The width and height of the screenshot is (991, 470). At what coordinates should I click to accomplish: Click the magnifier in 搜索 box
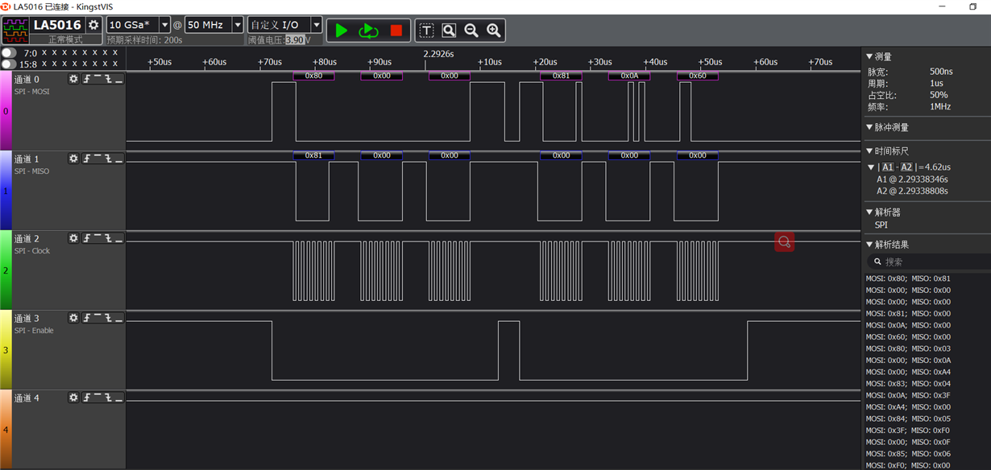coord(877,262)
